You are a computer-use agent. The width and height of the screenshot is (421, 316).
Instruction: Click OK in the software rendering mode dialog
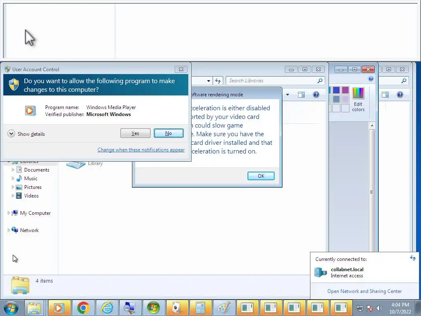[x=261, y=176]
